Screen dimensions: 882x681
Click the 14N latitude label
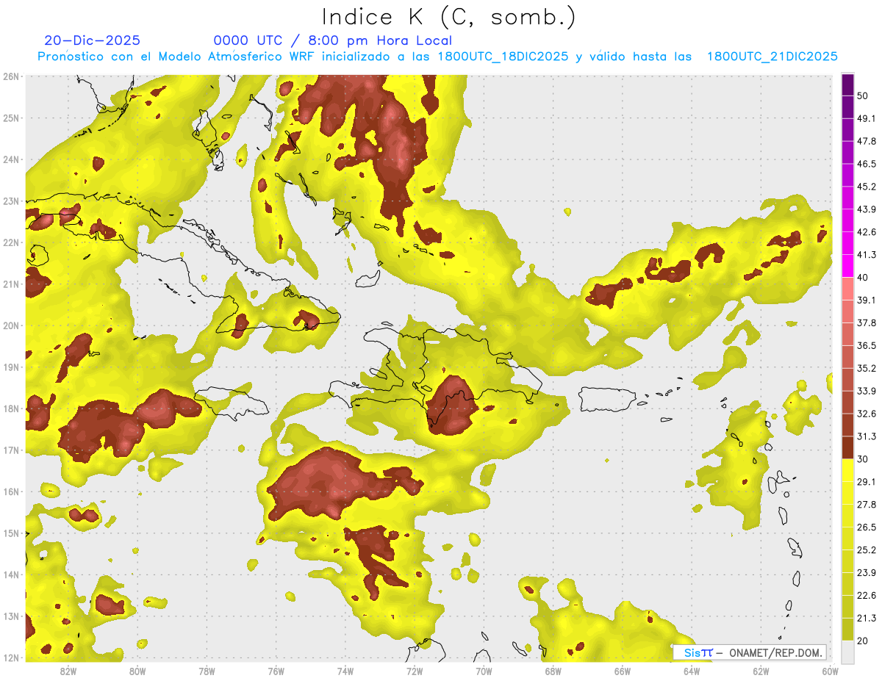point(10,574)
